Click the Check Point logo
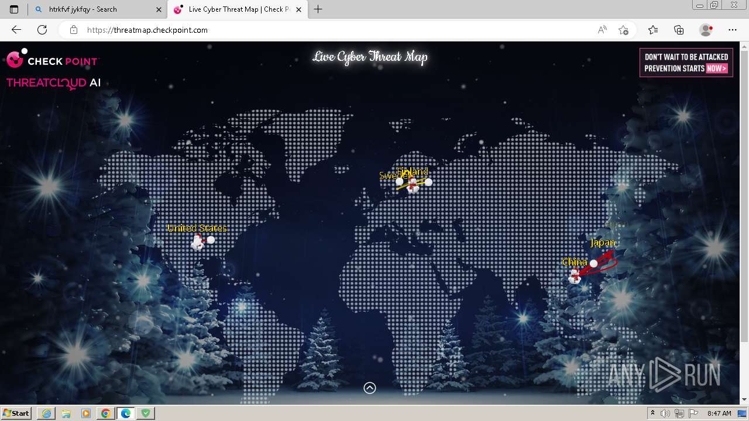749x421 pixels. tap(53, 59)
